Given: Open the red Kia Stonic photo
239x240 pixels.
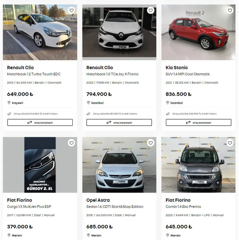Looking at the screenshot, I should (198, 32).
